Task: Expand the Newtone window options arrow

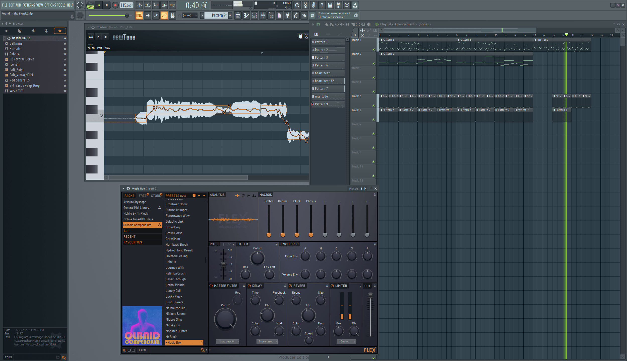Action: (x=88, y=27)
